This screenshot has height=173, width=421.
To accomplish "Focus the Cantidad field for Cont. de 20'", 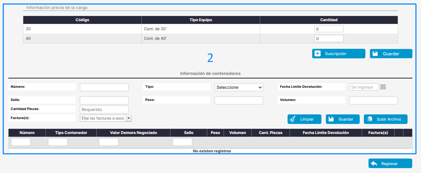I will pyautogui.click(x=329, y=29).
